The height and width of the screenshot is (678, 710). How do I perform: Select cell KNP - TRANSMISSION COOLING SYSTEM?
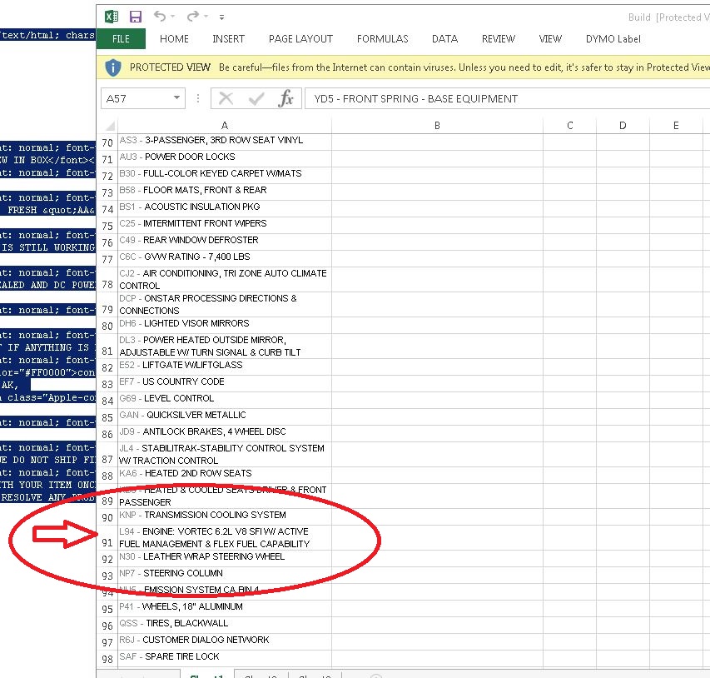click(225, 517)
